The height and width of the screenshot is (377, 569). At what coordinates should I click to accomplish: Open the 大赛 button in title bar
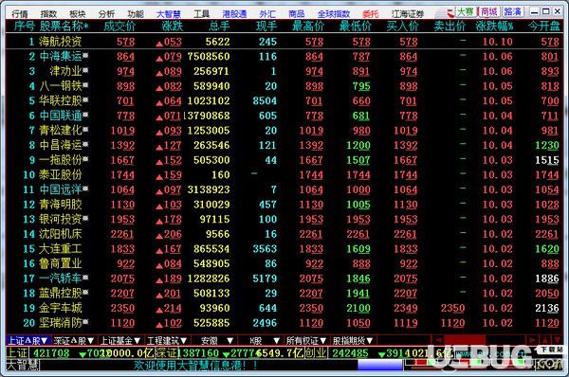click(x=466, y=12)
